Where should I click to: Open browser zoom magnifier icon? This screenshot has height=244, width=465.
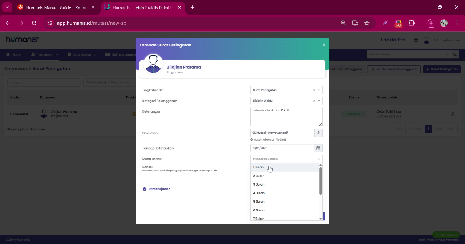343,23
